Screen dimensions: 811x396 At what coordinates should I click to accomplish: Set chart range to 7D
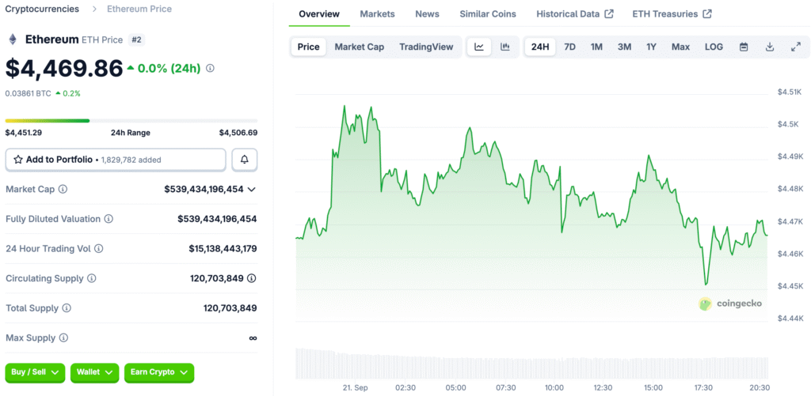coord(569,47)
